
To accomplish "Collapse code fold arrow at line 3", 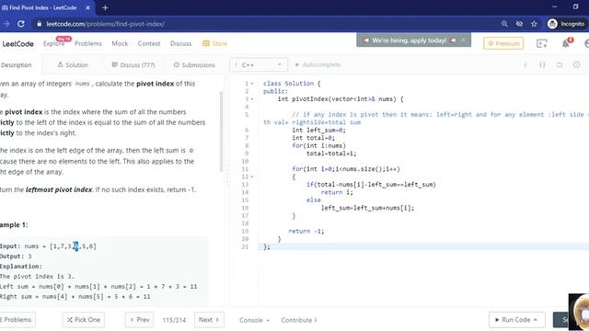I will coord(252,99).
